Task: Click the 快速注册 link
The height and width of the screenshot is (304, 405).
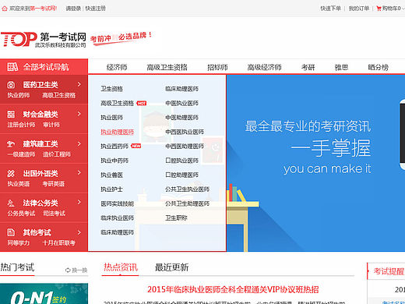Action: 95,9
